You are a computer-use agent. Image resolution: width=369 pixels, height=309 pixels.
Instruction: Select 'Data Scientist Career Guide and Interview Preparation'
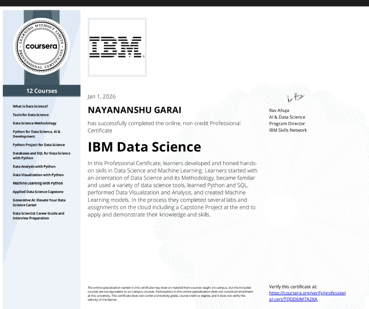coord(39,216)
